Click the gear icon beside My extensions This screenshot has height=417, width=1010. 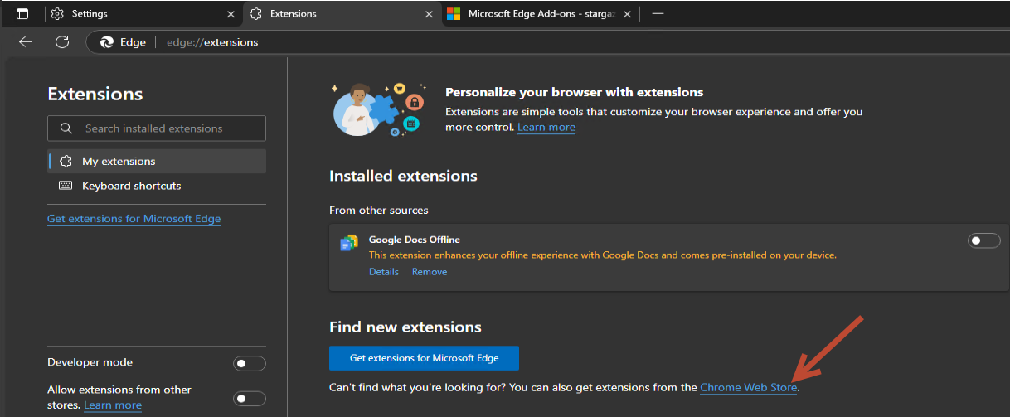(x=66, y=162)
